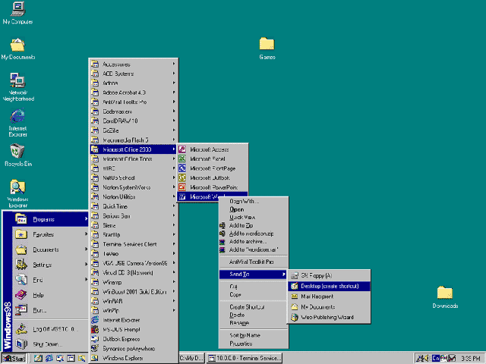Image resolution: width=486 pixels, height=364 pixels.
Task: Click the Mail Recipient envelope icon
Action: [295, 297]
